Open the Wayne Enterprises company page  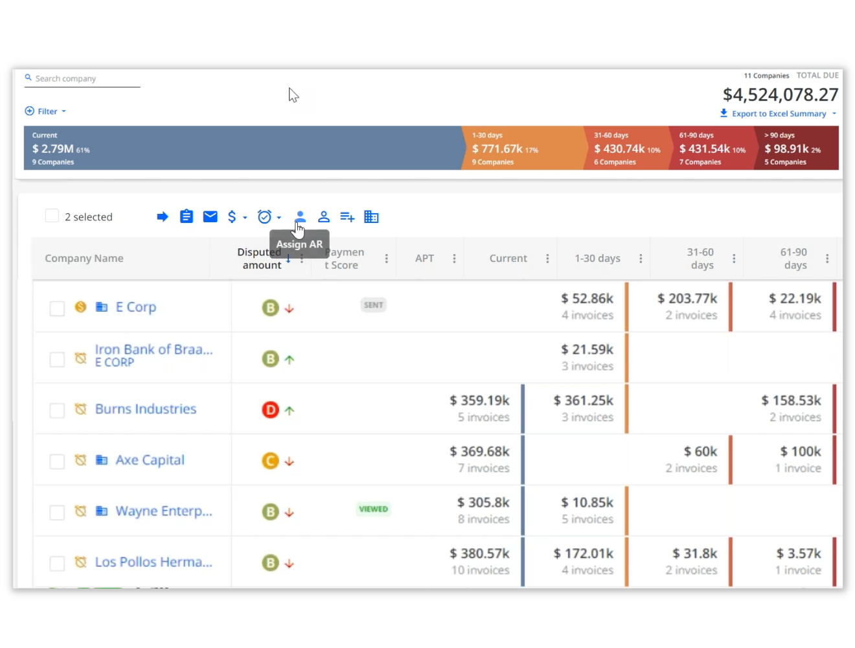163,511
